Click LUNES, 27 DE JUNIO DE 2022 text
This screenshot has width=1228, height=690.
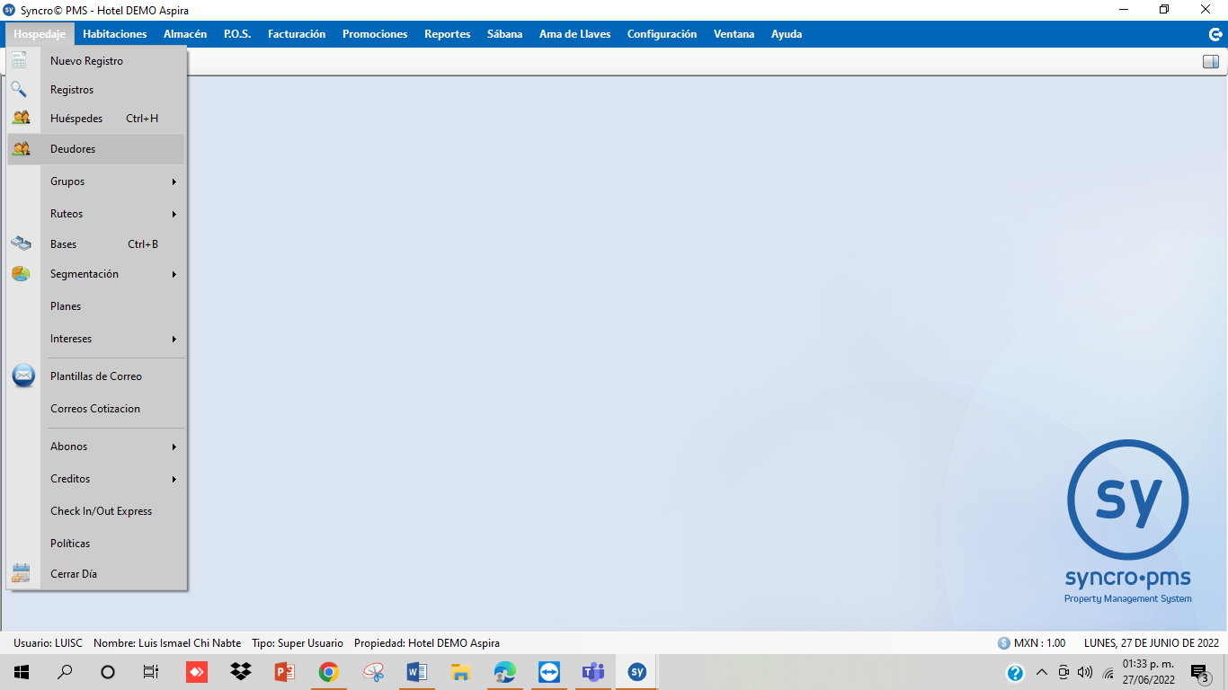(1152, 643)
